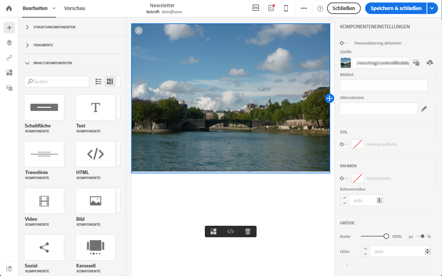Image resolution: width=442 pixels, height=276 pixels.
Task: Increase Rahmenradius with up chevron
Action: pos(345,198)
